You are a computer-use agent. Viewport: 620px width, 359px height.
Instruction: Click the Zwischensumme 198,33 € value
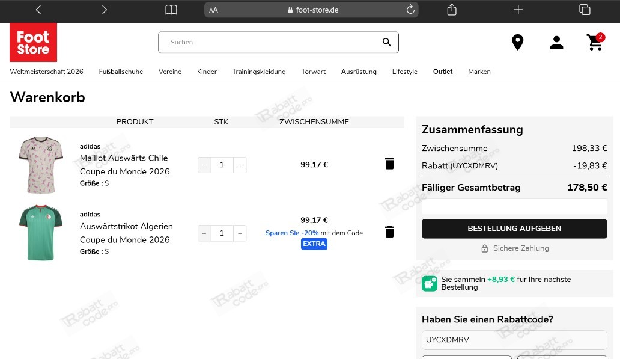tap(589, 148)
